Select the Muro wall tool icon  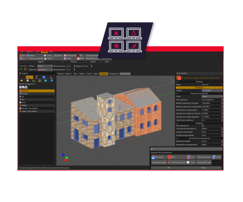point(21,56)
